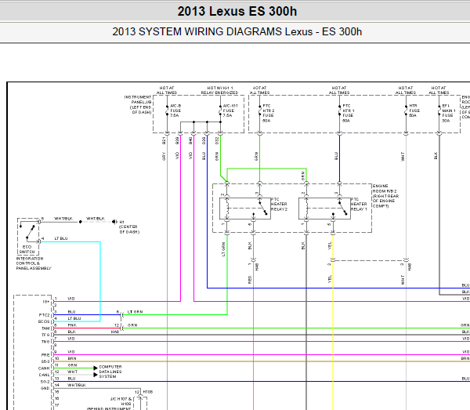Click the PTC HEATER RELAY 1 label
470x410 pixels.
tap(359, 204)
